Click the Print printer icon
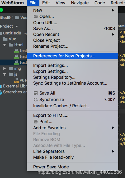Image resolution: width=125 pixels, height=178 pixels. click(x=36, y=122)
